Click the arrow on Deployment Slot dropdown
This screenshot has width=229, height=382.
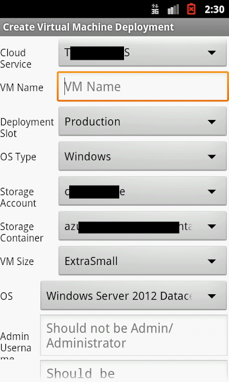coord(212,122)
